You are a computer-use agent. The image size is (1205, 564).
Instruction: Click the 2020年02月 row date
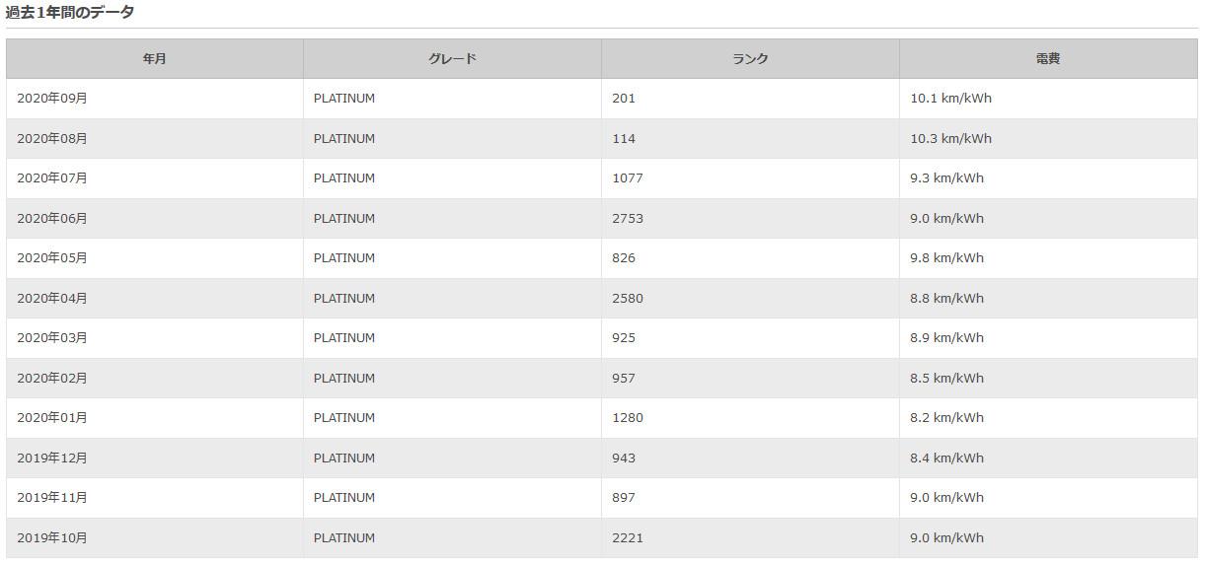coord(52,379)
